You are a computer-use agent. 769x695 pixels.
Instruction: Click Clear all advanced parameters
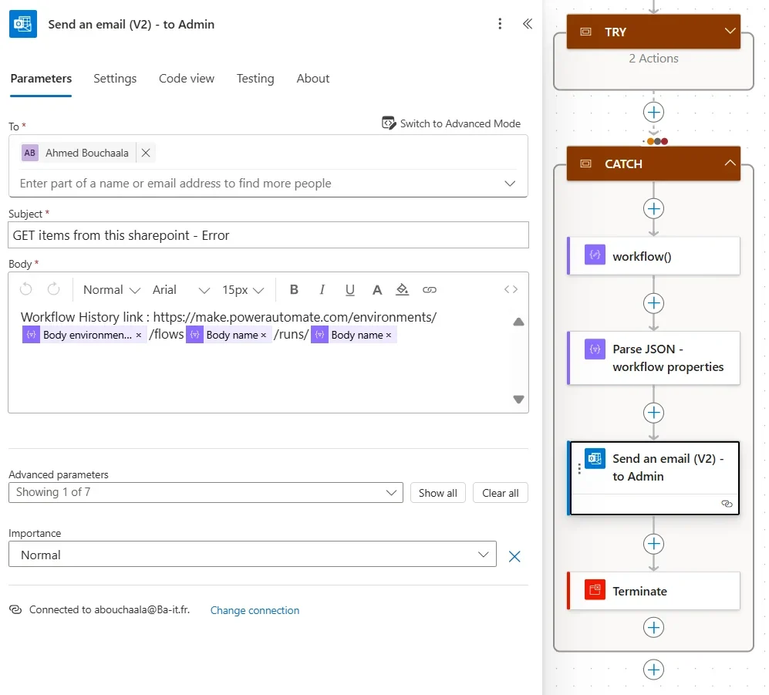point(501,493)
